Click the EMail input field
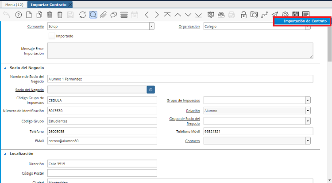The height and width of the screenshot is (183, 332). pyautogui.click(x=102, y=141)
